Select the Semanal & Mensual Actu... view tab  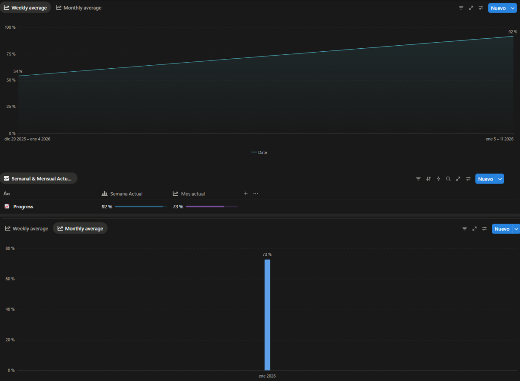click(x=38, y=178)
